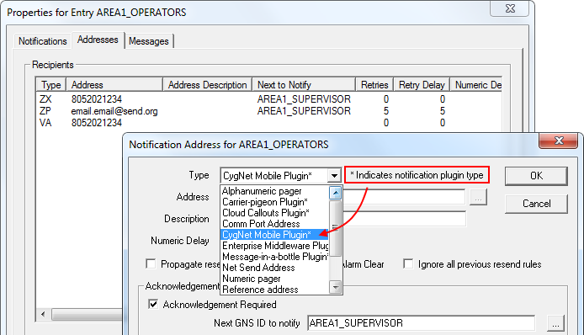Click the Next GNS ID to notify field

pyautogui.click(x=421, y=323)
